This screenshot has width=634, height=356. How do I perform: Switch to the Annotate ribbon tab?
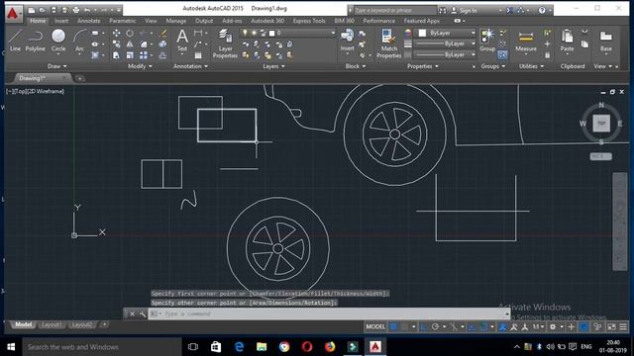click(88, 21)
